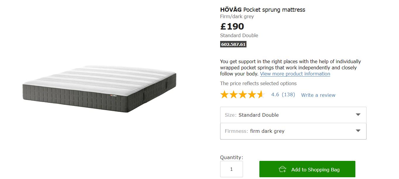Click the Firmness dropdown chevron

358,131
